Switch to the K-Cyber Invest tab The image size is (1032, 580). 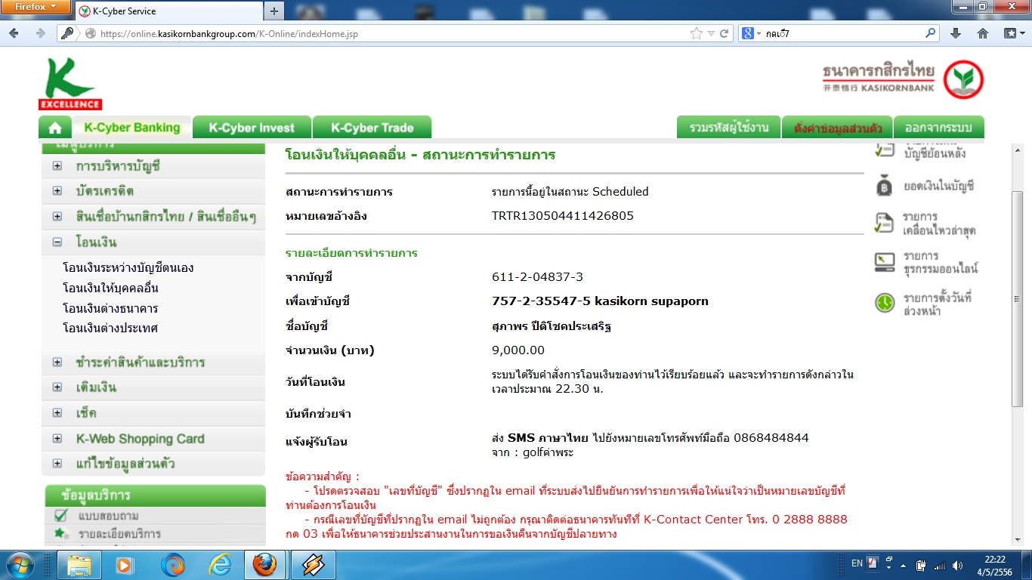tap(252, 128)
